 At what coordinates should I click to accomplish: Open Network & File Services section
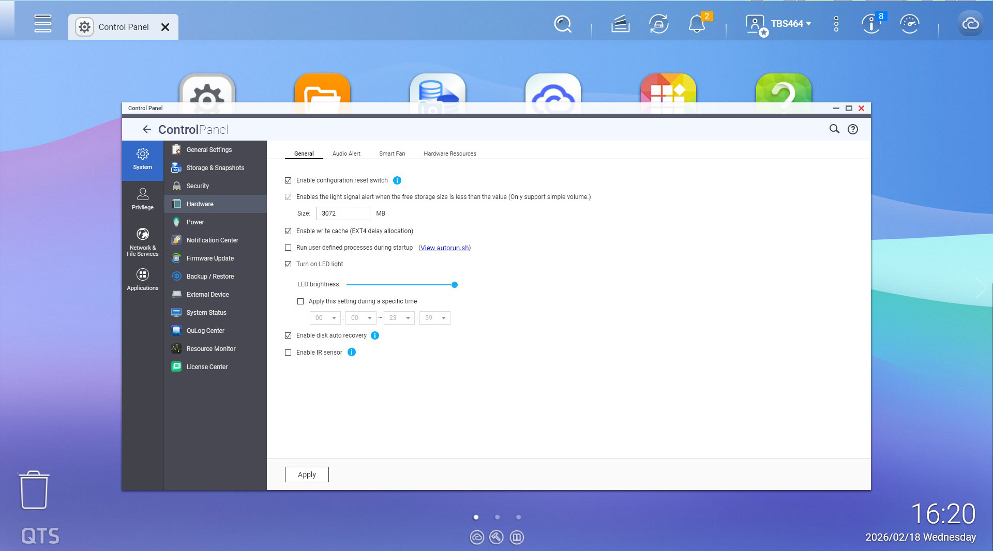(x=142, y=241)
